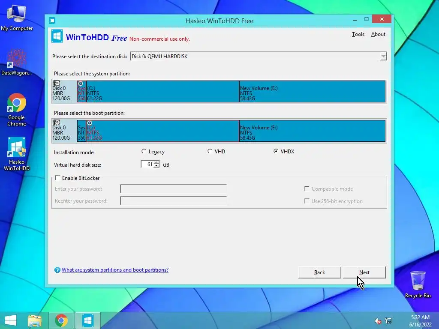Image resolution: width=439 pixels, height=329 pixels.
Task: Open the destination disk dropdown
Action: (383, 57)
